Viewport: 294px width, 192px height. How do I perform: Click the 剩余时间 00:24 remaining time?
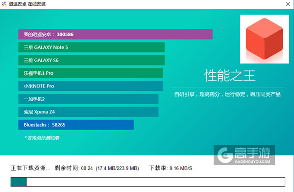click(73, 168)
